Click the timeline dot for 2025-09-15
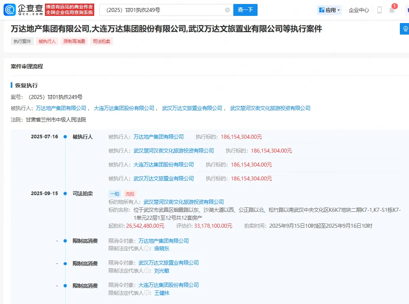 click(x=65, y=194)
